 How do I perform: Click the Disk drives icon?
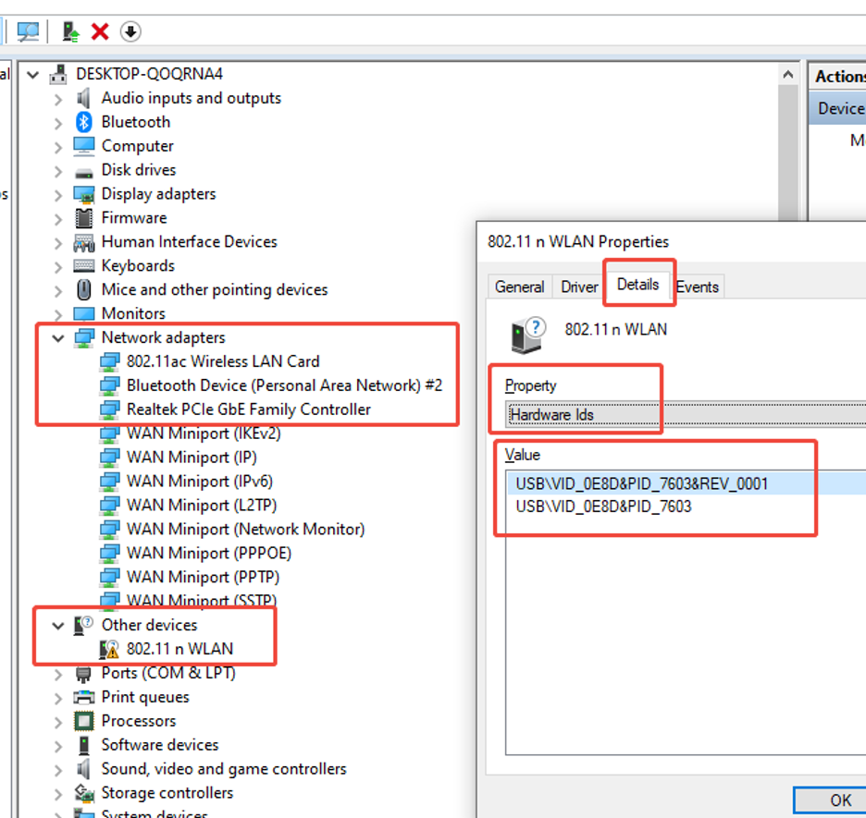click(83, 173)
